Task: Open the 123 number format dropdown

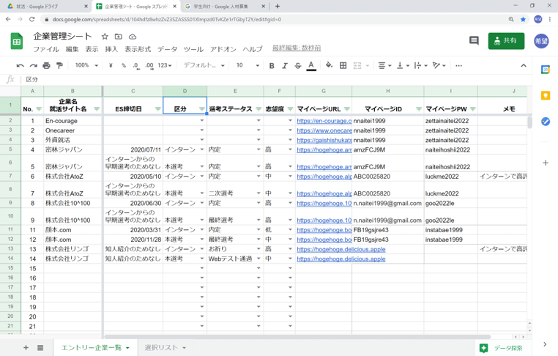Action: click(x=165, y=65)
